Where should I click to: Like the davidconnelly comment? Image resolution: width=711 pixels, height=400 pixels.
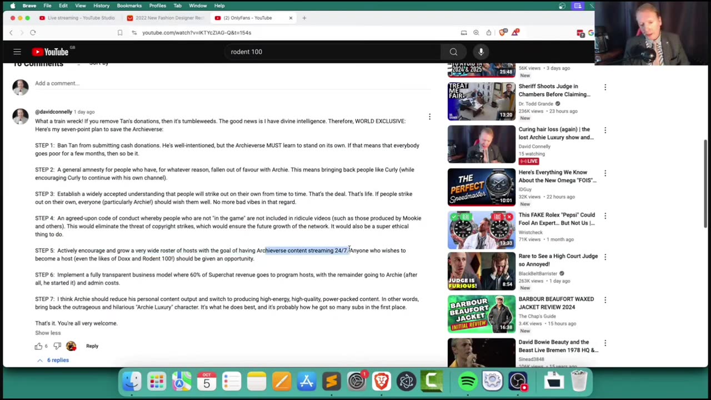(38, 346)
